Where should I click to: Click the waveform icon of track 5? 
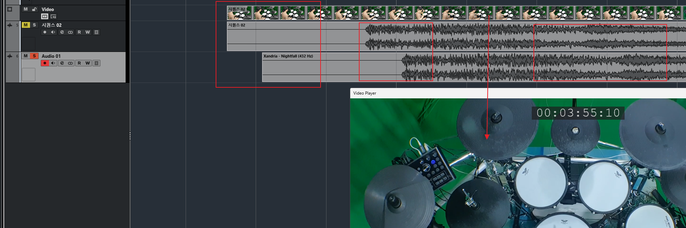tap(10, 25)
